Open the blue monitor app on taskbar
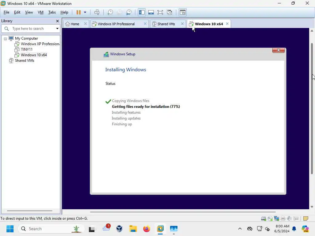Viewport: 315px width, 236px height. (174, 229)
